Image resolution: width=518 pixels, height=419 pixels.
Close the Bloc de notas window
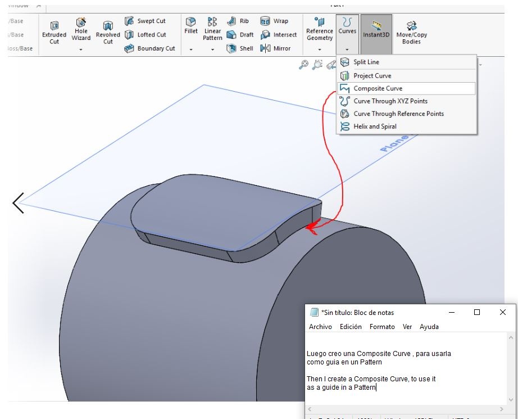502,312
